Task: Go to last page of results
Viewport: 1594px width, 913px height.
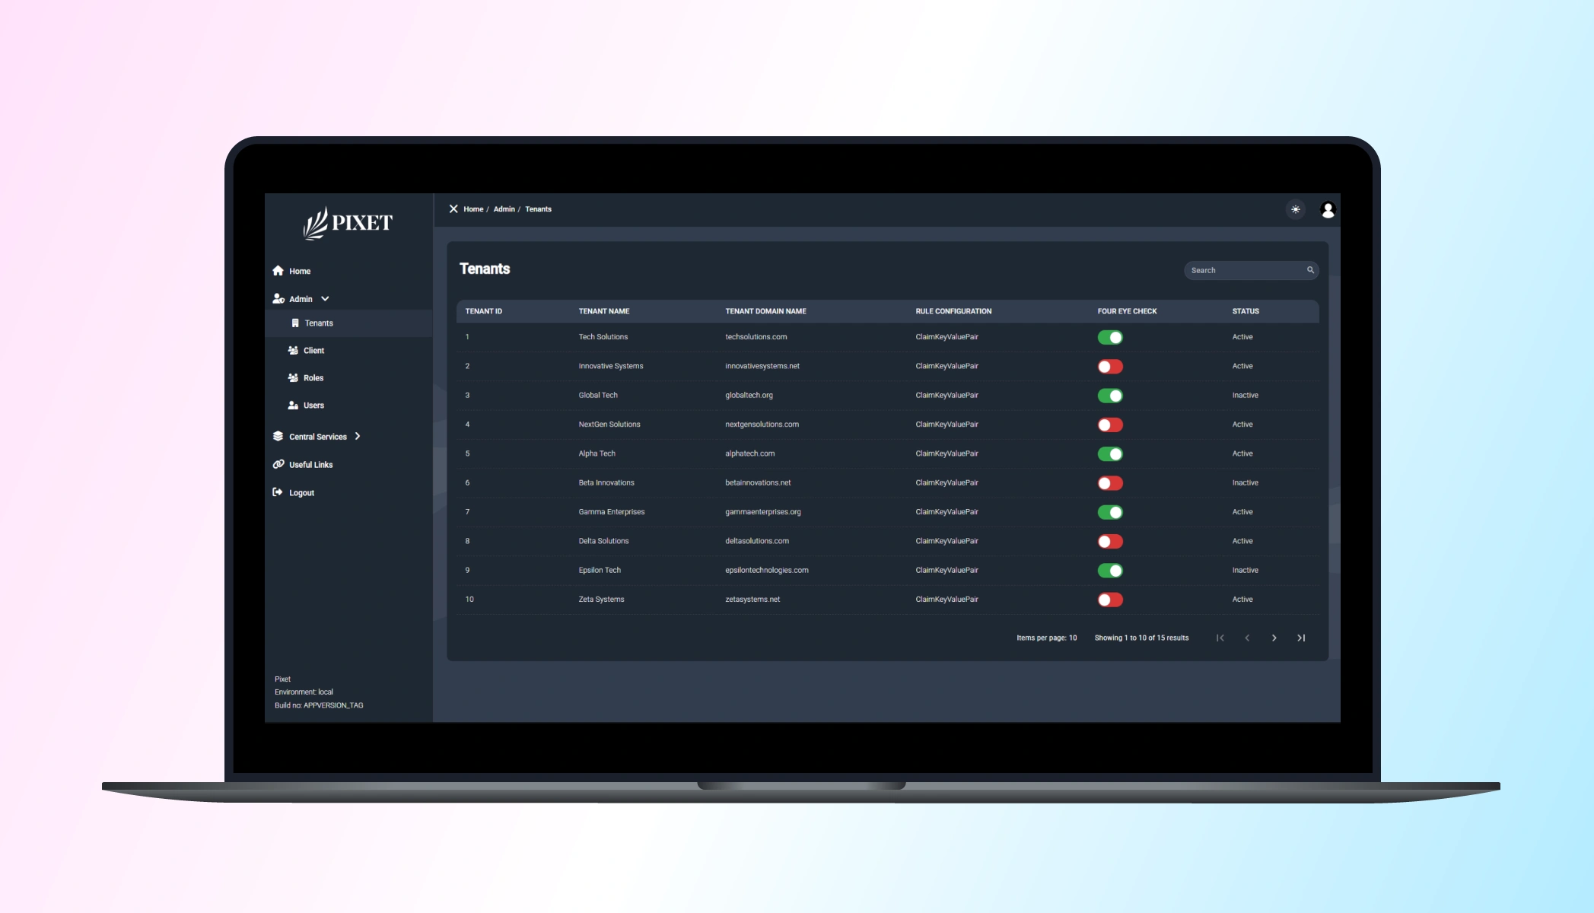Action: [x=1301, y=638]
